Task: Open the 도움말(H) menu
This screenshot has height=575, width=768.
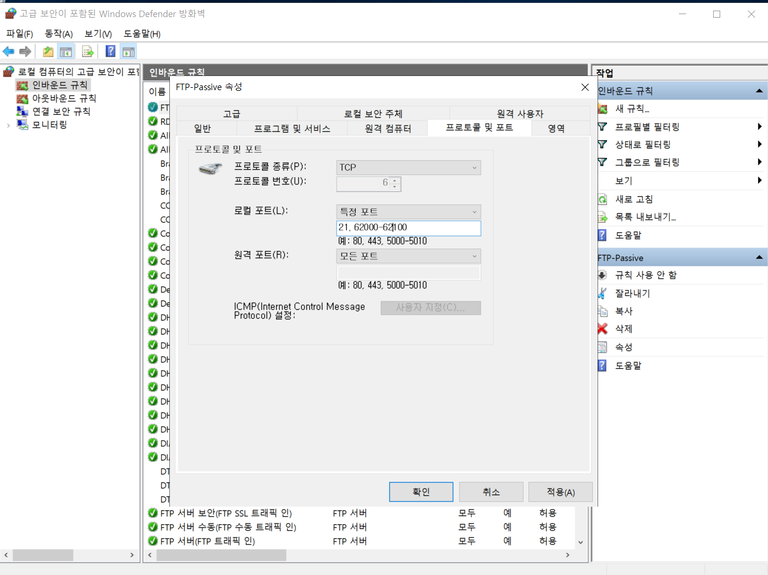Action: pos(142,34)
